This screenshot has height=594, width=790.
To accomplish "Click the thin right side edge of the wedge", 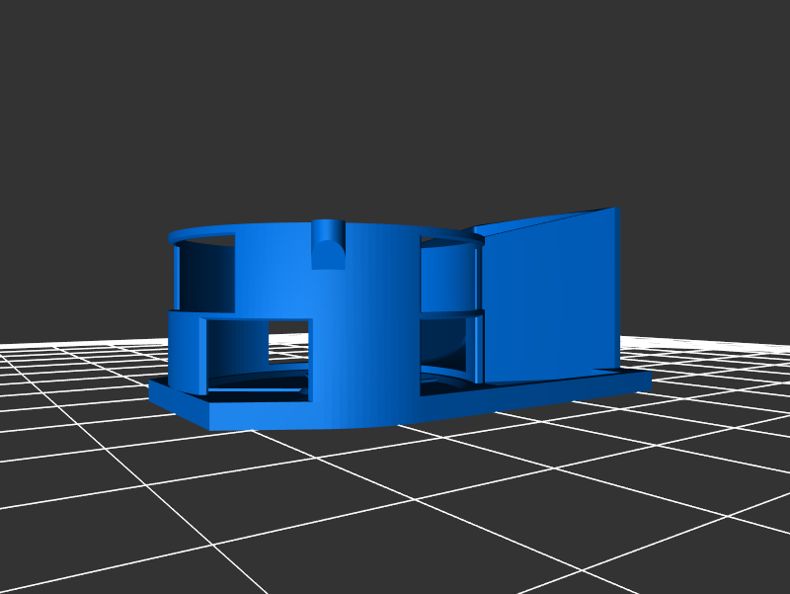I will pos(617,287).
